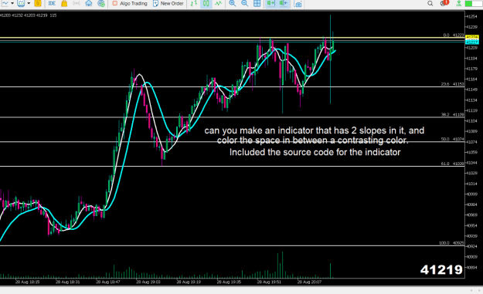Select the chart text starting 'can you make an indicator'

[x=315, y=135]
